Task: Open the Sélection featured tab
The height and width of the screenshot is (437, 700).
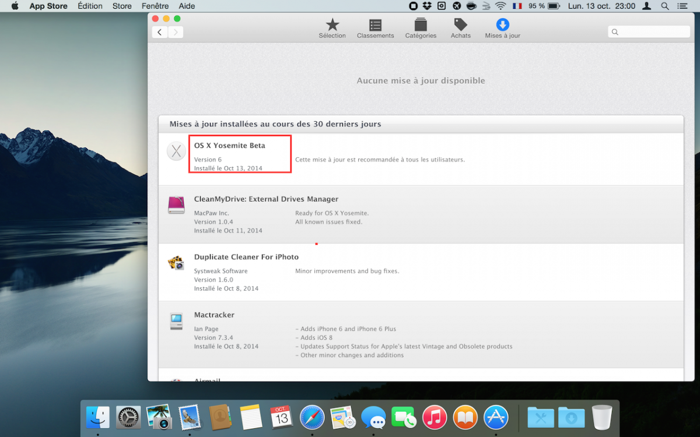Action: click(x=332, y=29)
